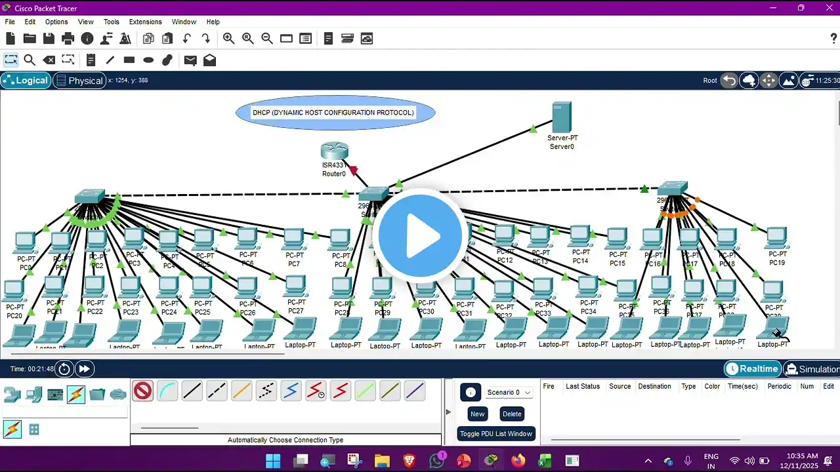The image size is (840, 472).
Task: Open the Options menu
Action: [x=56, y=22]
